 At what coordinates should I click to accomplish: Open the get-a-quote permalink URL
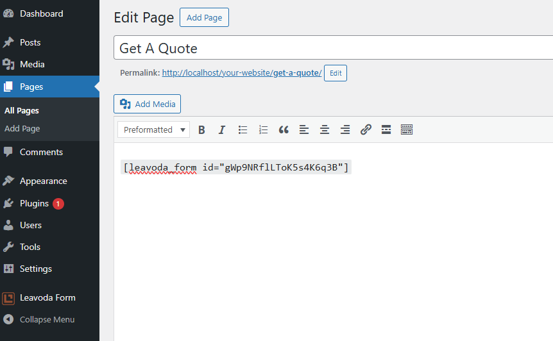tap(242, 73)
